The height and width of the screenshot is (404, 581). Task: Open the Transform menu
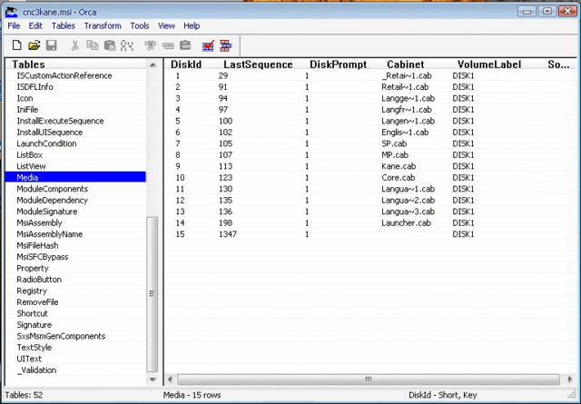click(x=103, y=25)
